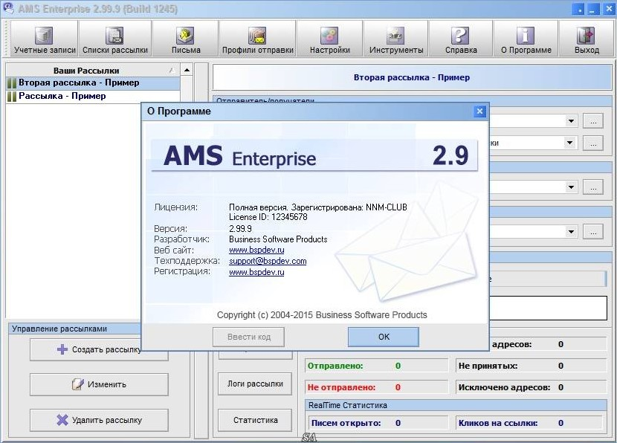Open the Веб сайт www.bspdev.ru link
Image resolution: width=617 pixels, height=443 pixels.
tap(256, 250)
